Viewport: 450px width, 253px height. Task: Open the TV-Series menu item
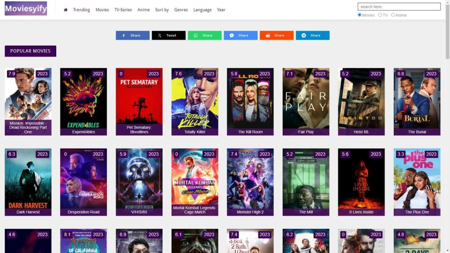[x=123, y=9]
